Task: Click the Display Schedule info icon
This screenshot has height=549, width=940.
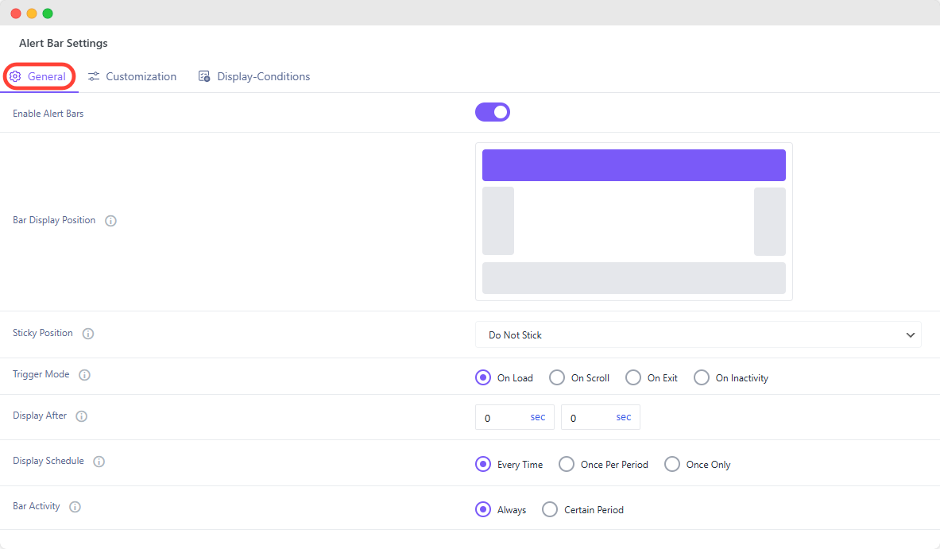Action: click(99, 462)
